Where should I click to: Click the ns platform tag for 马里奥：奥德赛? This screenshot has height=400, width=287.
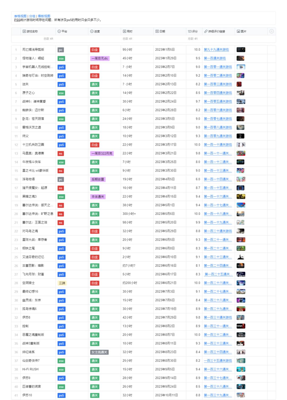(x=61, y=154)
